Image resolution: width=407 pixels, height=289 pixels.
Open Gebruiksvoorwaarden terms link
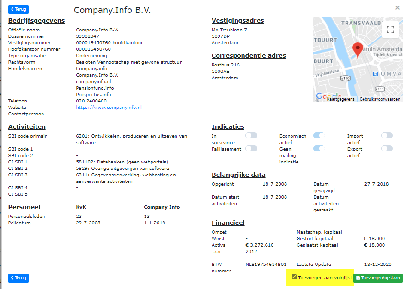[380, 99]
